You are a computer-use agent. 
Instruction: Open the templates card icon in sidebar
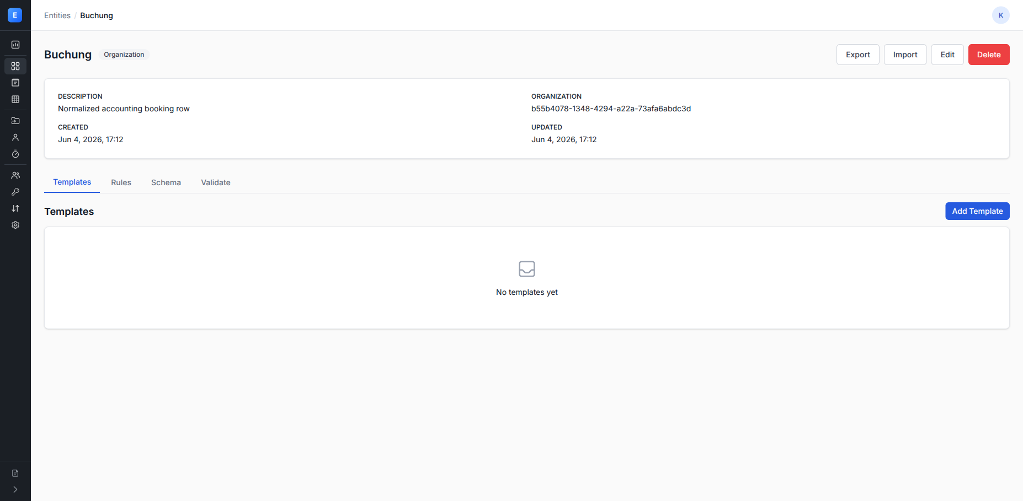coord(15,83)
